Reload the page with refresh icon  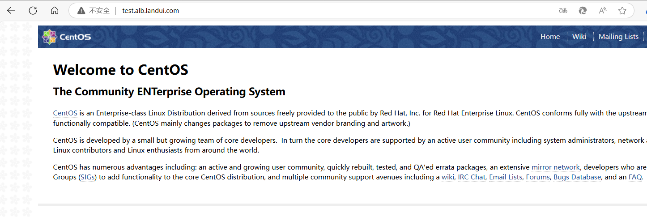33,11
